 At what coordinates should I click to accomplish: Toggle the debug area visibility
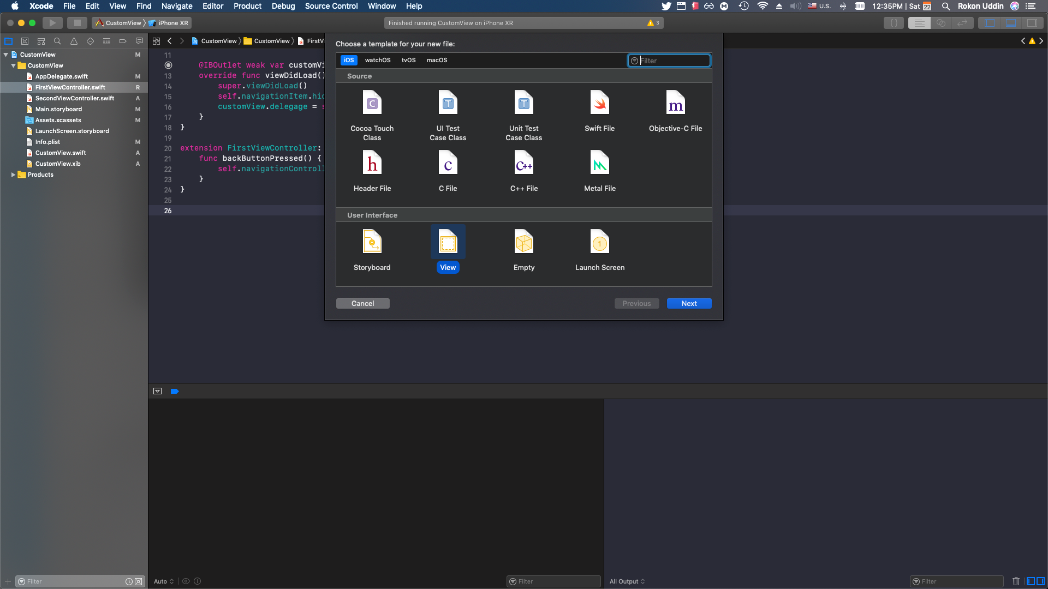tap(1011, 23)
